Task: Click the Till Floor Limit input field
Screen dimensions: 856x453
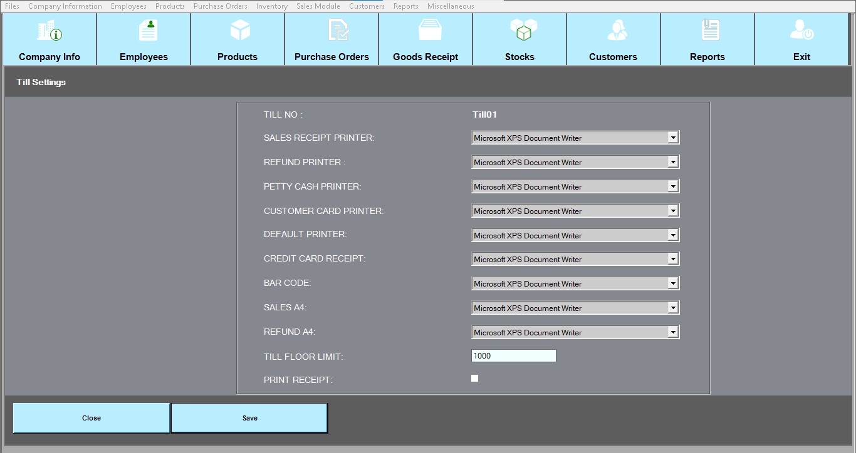Action: [513, 356]
